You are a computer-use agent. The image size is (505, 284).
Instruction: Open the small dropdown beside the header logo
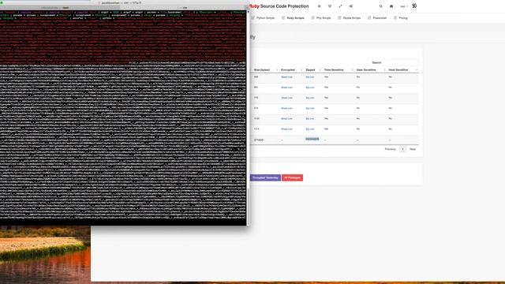click(x=403, y=6)
